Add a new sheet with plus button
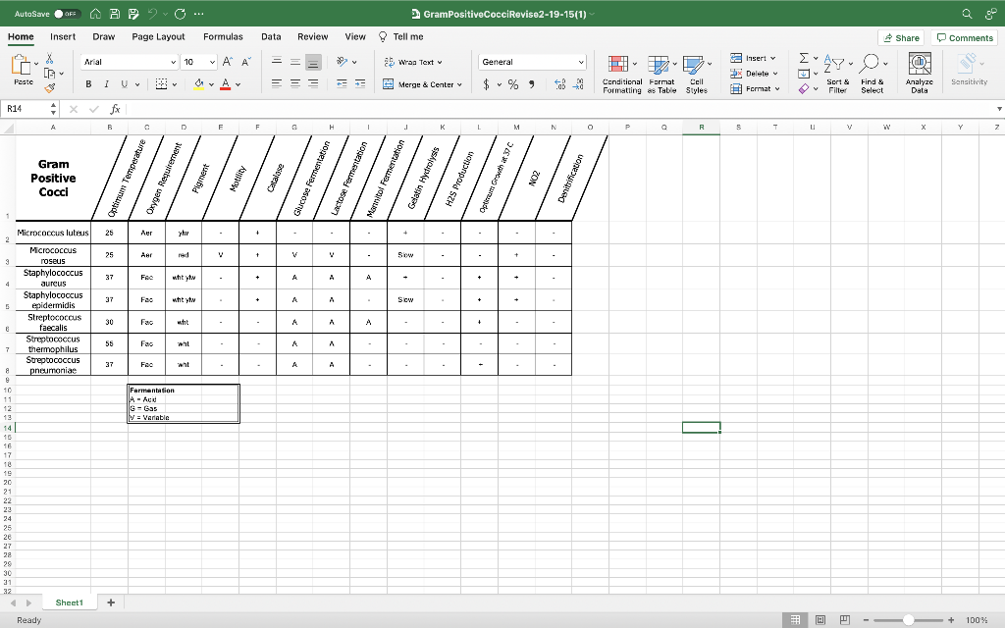 [x=111, y=602]
